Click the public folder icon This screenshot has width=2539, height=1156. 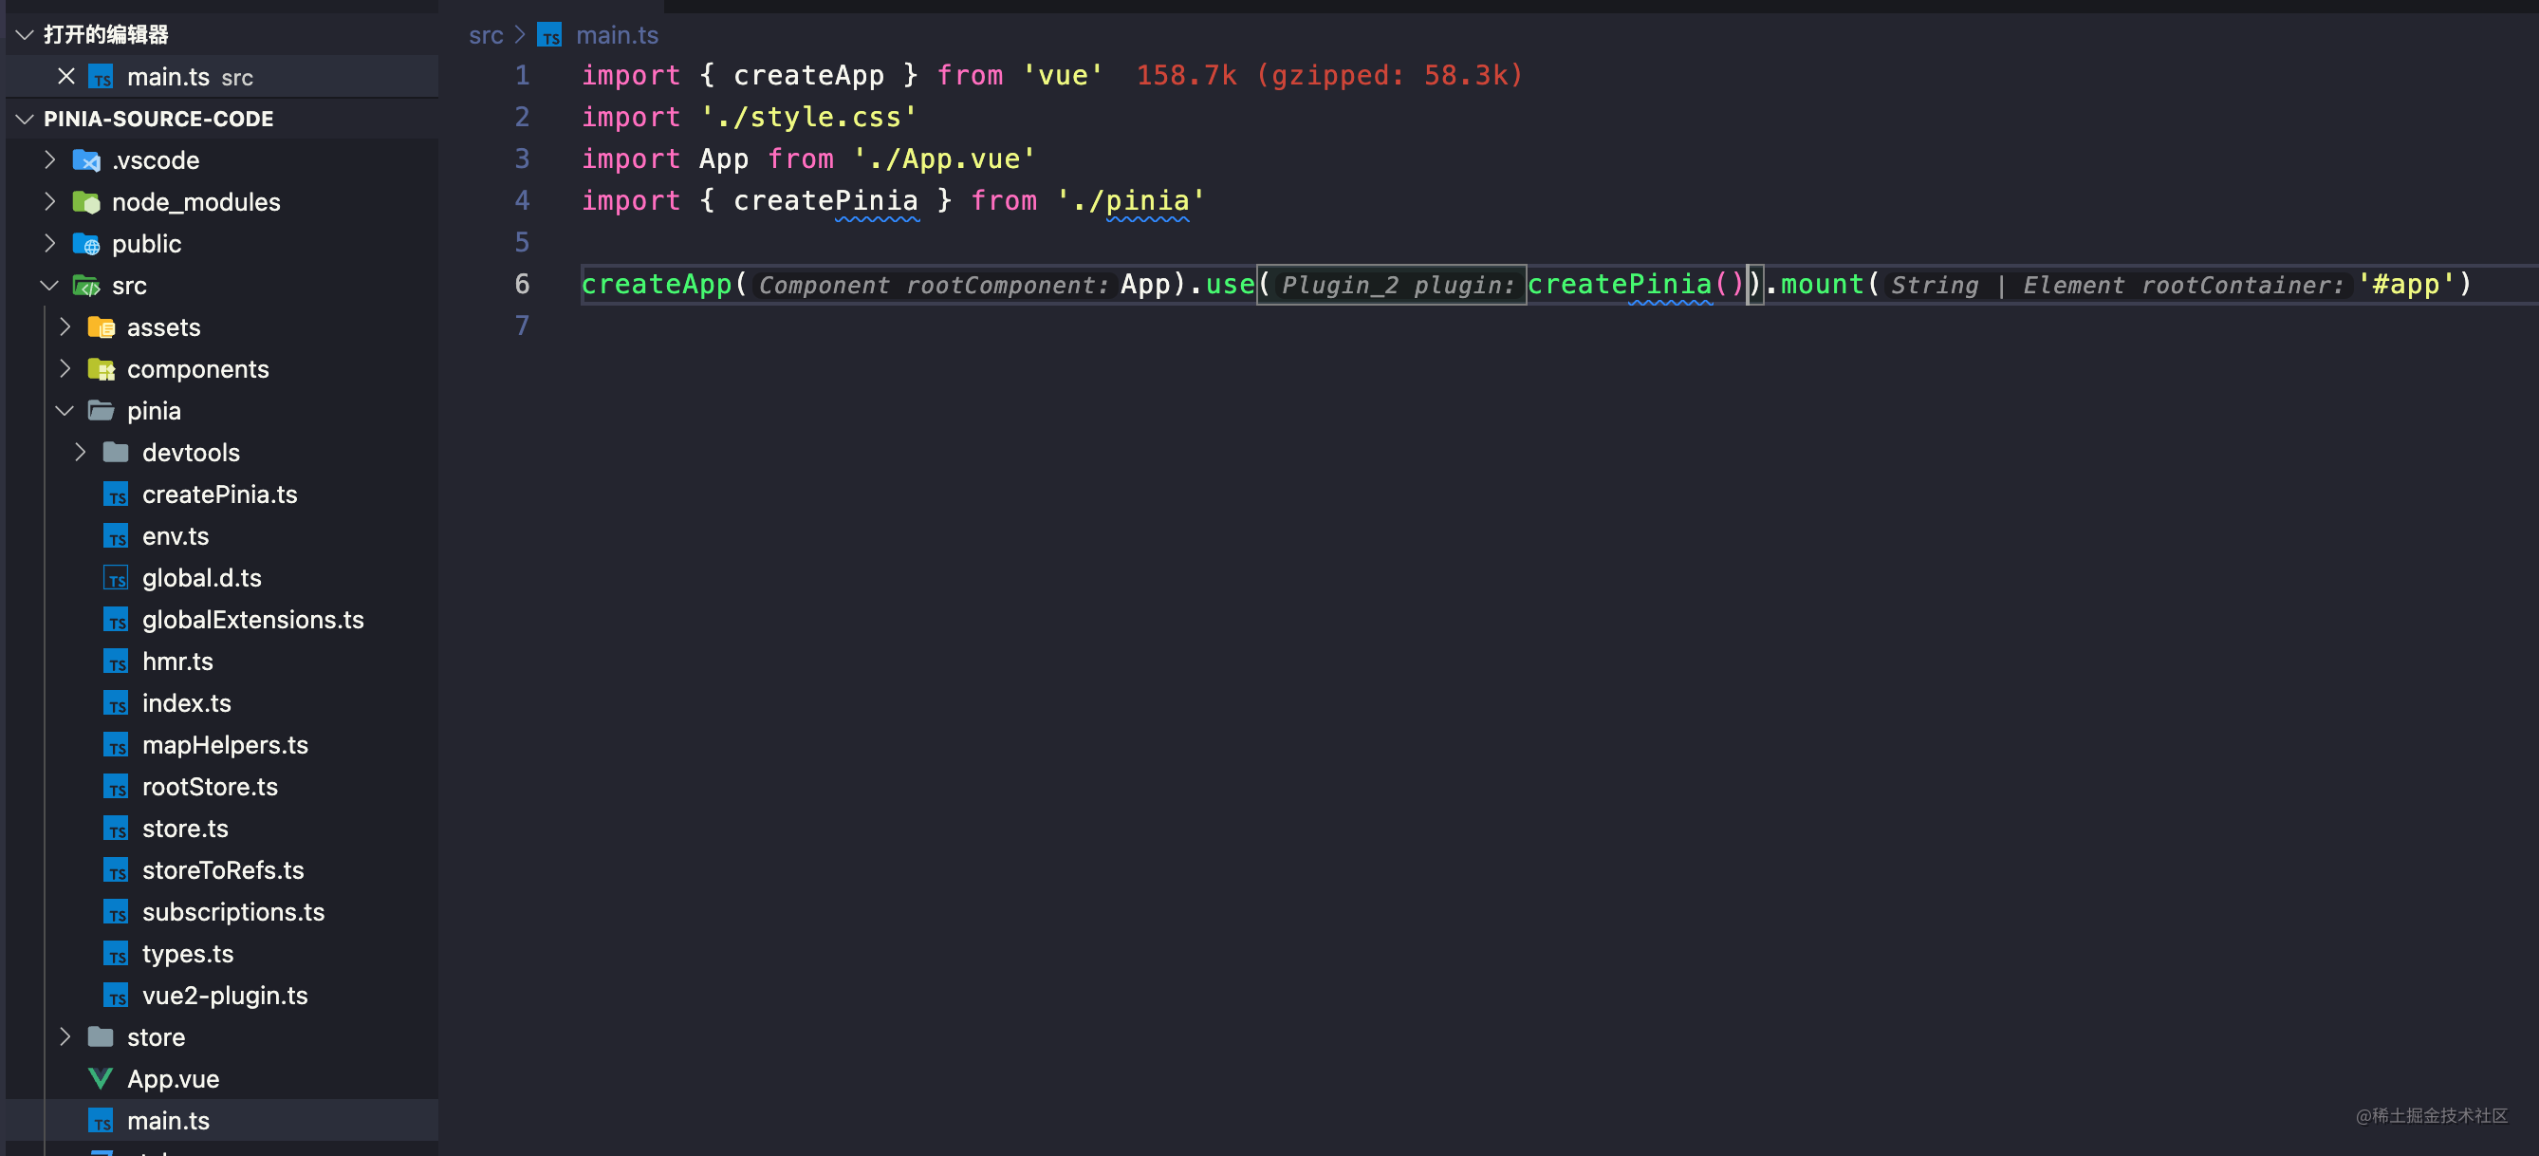click(x=86, y=244)
